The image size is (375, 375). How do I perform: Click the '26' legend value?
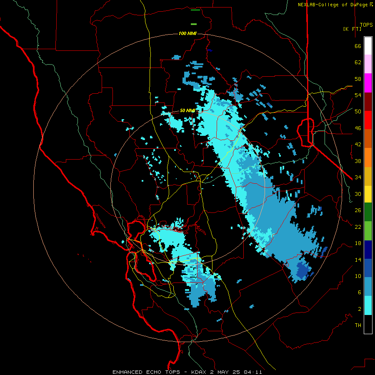coord(358,210)
